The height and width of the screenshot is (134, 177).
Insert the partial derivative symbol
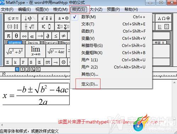pyautogui.click(x=48, y=36)
